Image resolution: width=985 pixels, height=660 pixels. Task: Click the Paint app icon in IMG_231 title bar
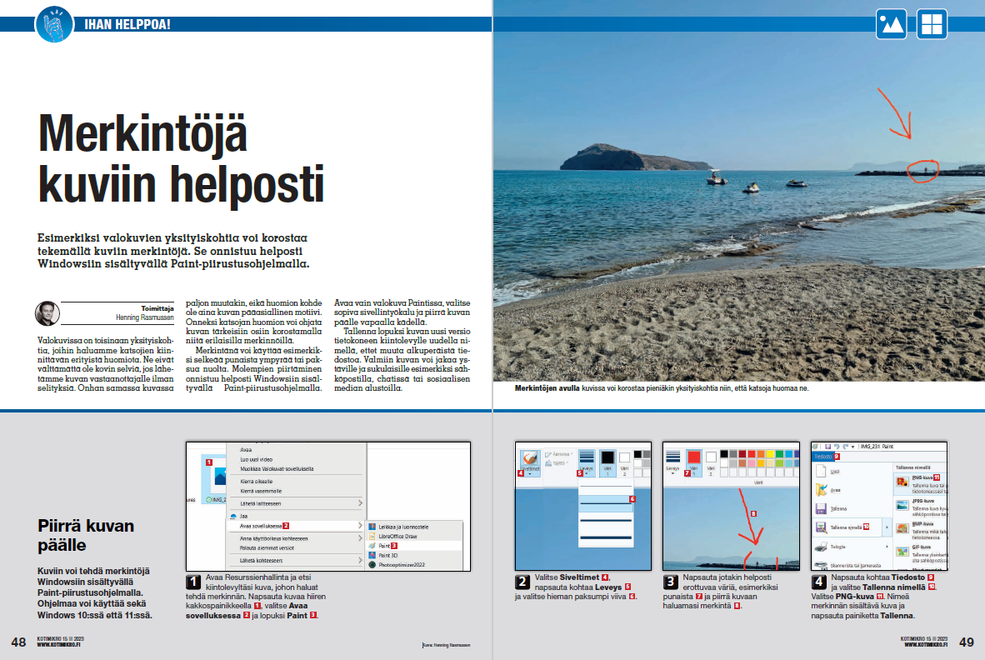pos(815,447)
